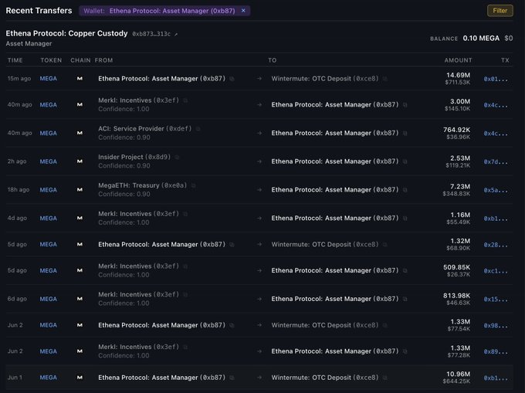This screenshot has width=525, height=393.
Task: Open transaction 0x7d... link
Action: click(x=496, y=161)
